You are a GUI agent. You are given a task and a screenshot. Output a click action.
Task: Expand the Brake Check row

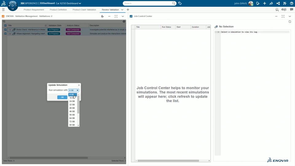(10, 30)
